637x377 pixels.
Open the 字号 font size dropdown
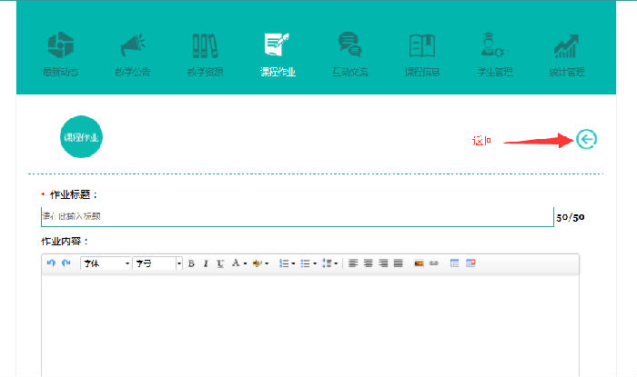click(157, 263)
